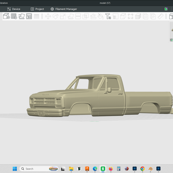Click the Auto orient icon
Image resolution: width=173 pixels, height=173 pixels.
21,16
